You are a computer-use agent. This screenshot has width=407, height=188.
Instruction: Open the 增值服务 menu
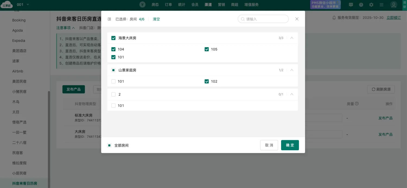coord(252,5)
